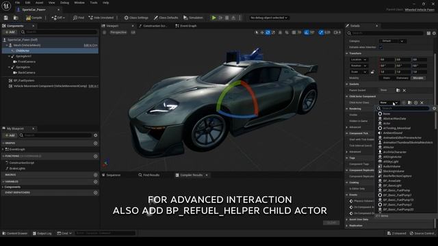Clear Parent Socket with X icon

tap(404, 90)
